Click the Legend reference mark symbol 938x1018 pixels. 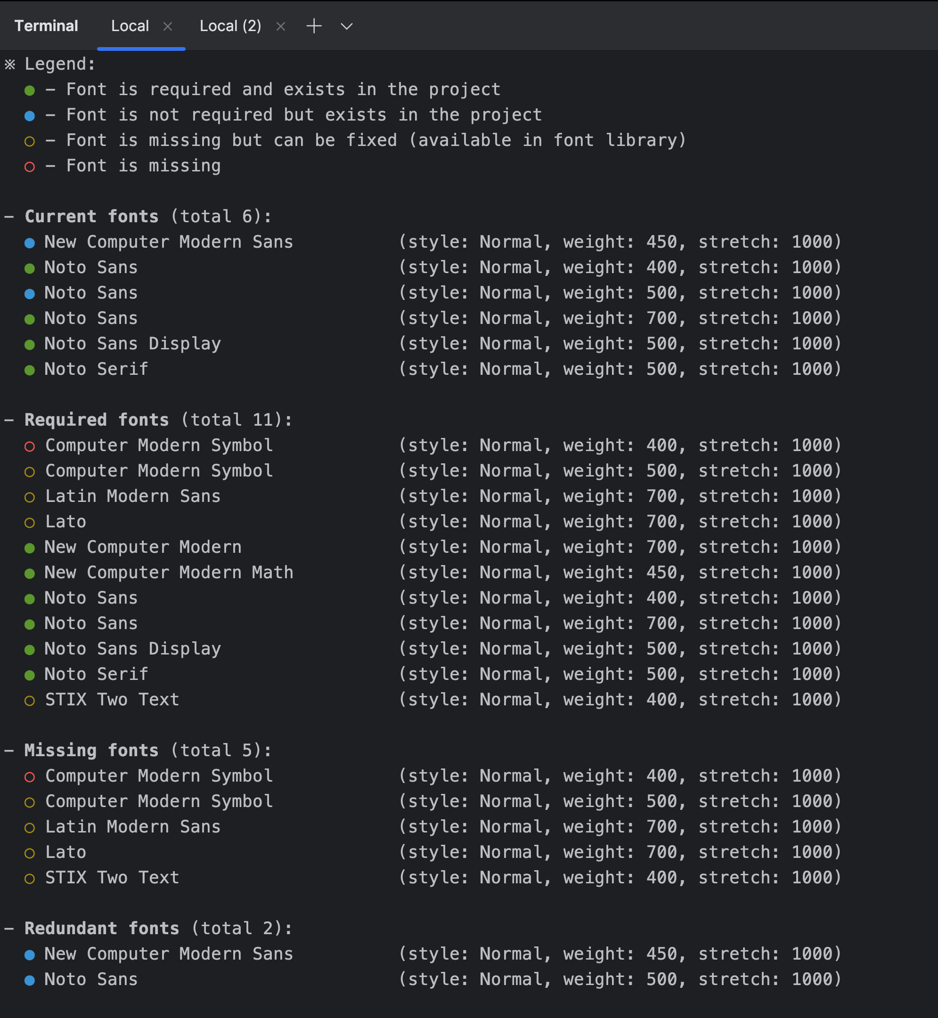pyautogui.click(x=10, y=65)
